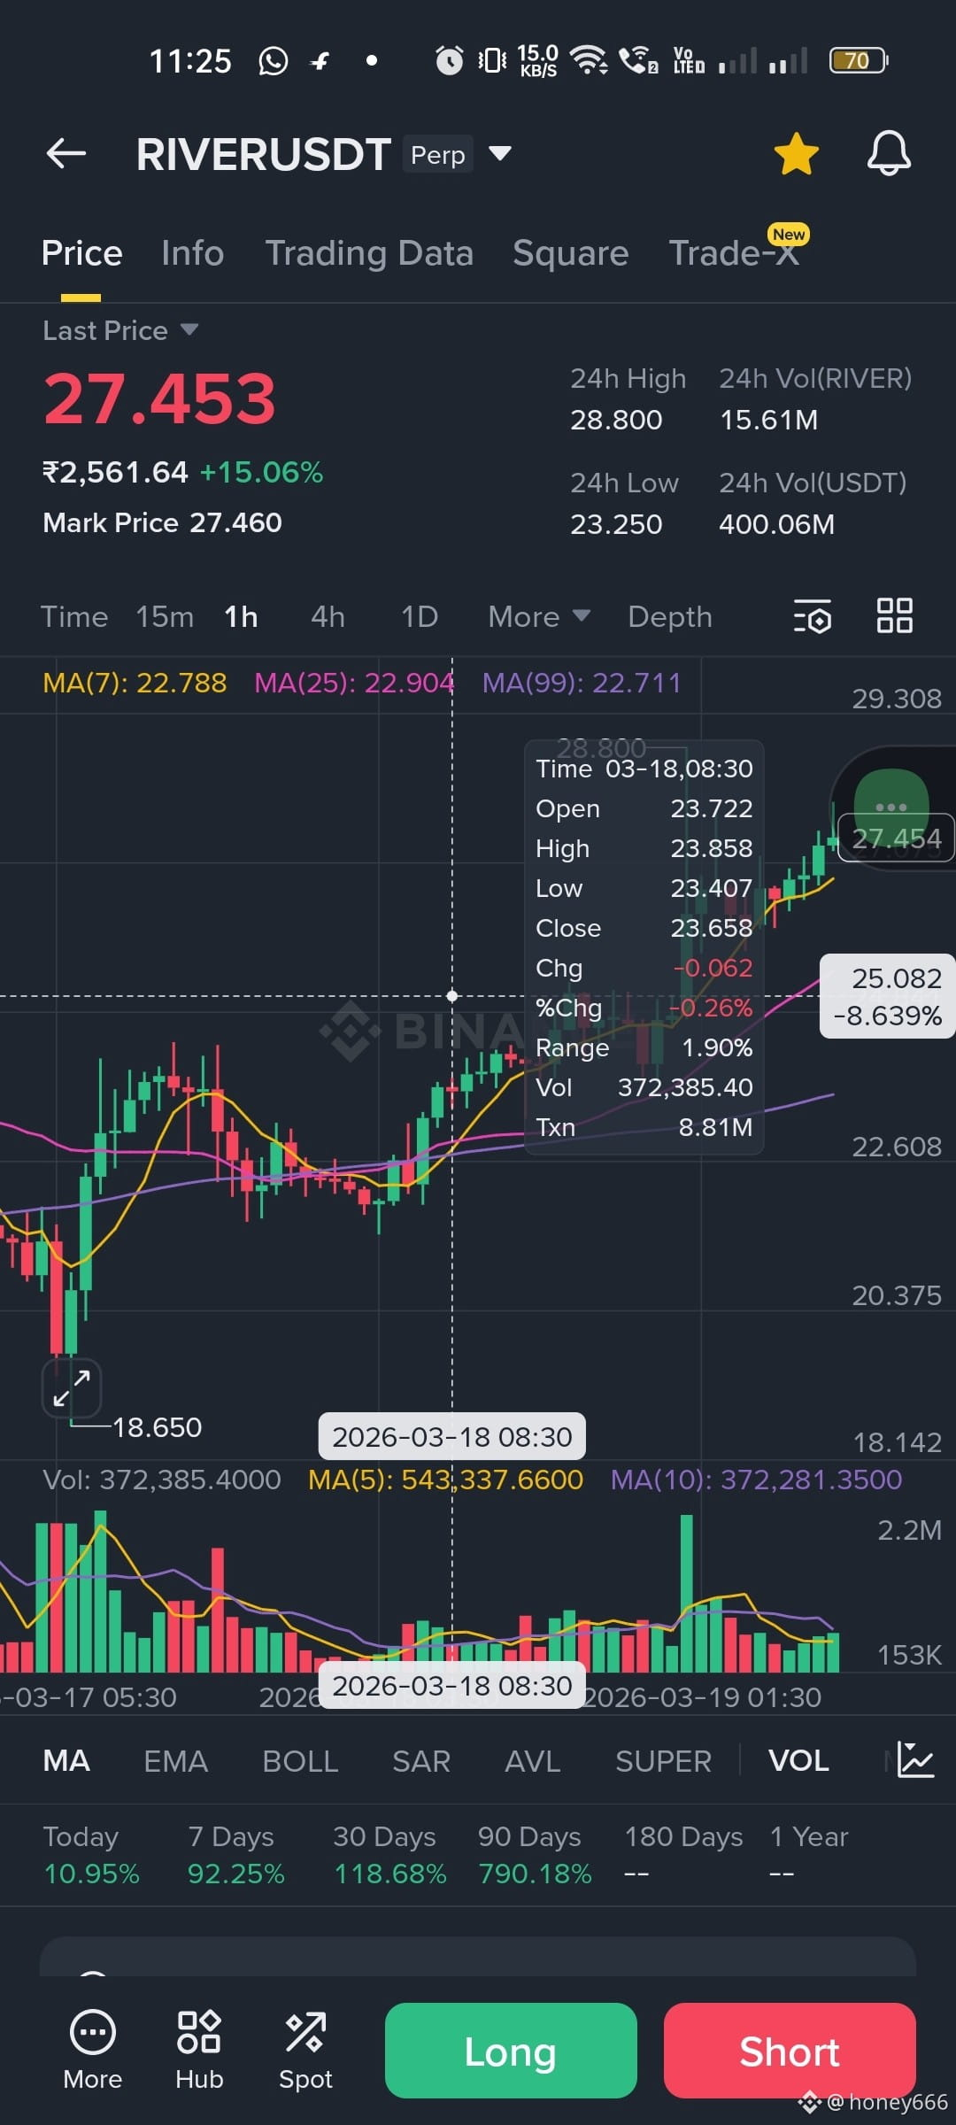Viewport: 956px width, 2125px height.
Task: Open chart indicator settings icon
Action: click(x=813, y=616)
